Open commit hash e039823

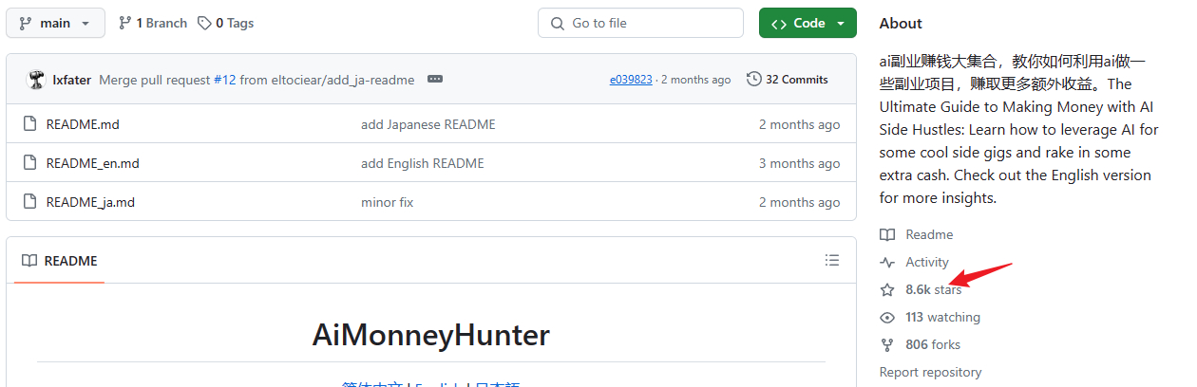pos(631,80)
